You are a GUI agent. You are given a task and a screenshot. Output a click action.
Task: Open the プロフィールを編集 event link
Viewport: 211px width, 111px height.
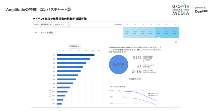[x=44, y=33]
